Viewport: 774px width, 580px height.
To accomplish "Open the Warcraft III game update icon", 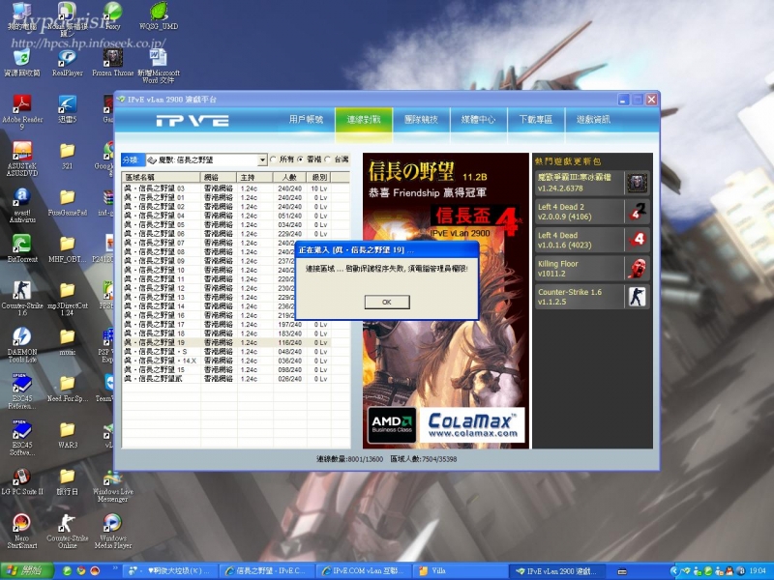I will click(636, 183).
